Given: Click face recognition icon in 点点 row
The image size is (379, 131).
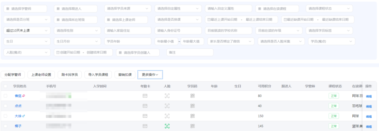Looking at the screenshot, I should 167,106.
